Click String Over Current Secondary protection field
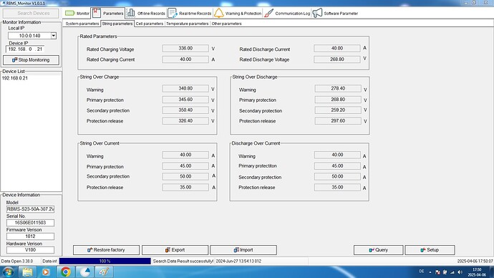The image size is (494, 278). point(185,176)
